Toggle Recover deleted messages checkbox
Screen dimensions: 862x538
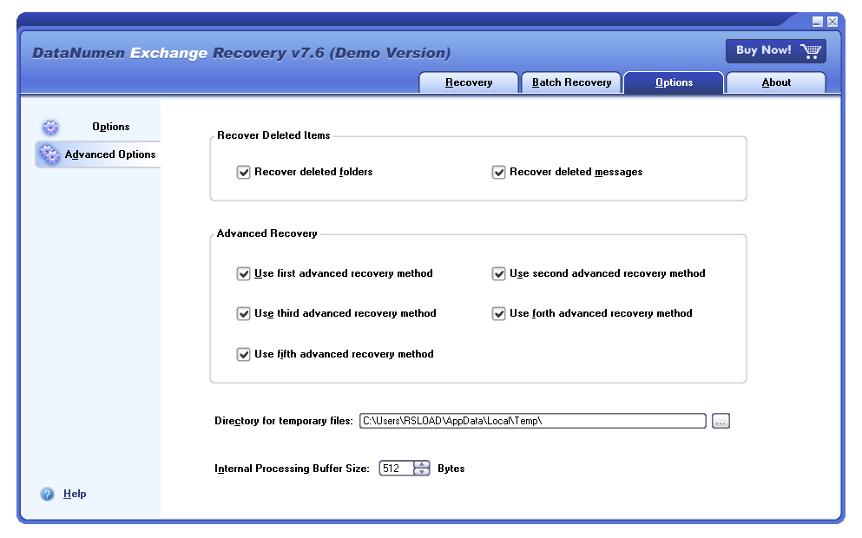click(x=498, y=173)
